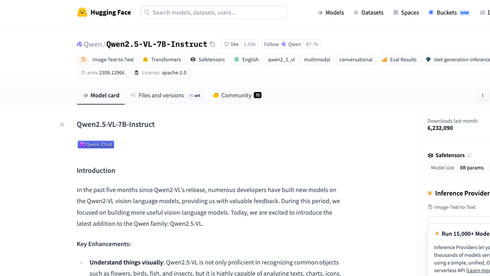The image size is (490, 276).
Task: Click the Qwen Chat badge
Action: 96,145
